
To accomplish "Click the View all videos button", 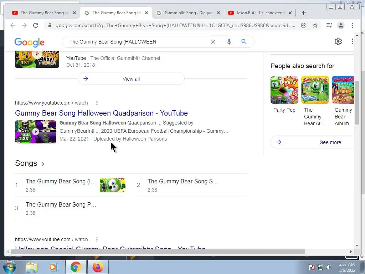I will 131,79.
